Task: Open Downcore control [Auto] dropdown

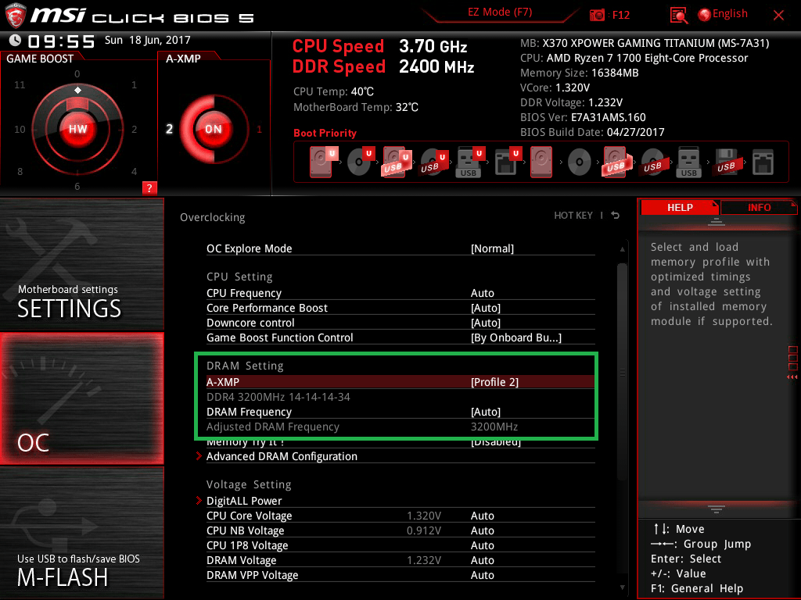Action: 486,323
